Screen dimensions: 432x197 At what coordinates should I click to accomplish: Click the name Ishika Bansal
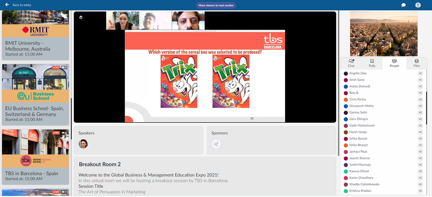(x=358, y=139)
